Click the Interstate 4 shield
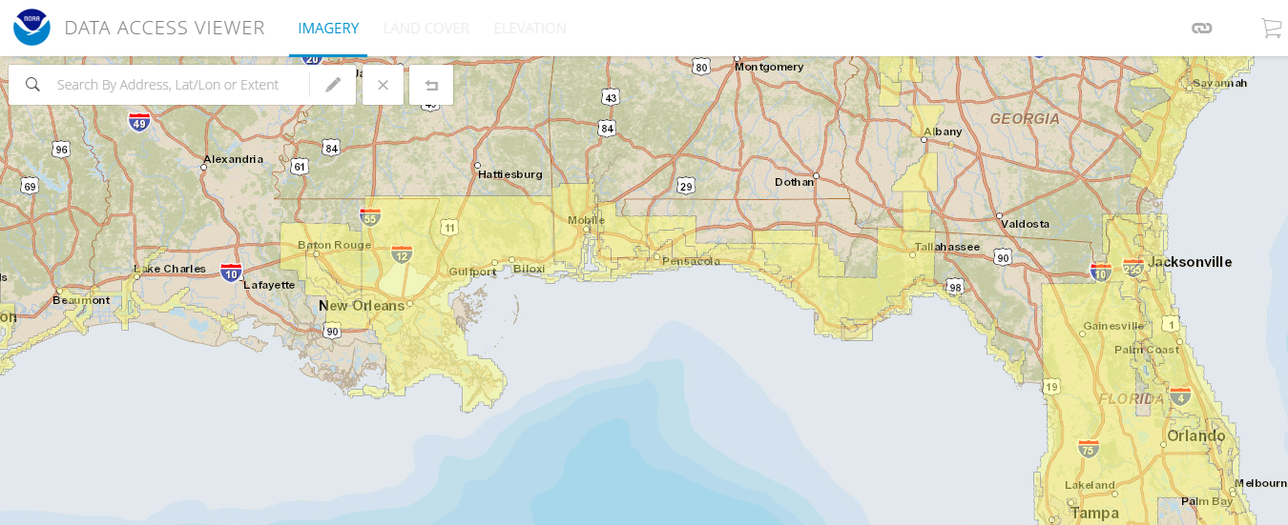Viewport: 1288px width, 525px height. pyautogui.click(x=1180, y=396)
